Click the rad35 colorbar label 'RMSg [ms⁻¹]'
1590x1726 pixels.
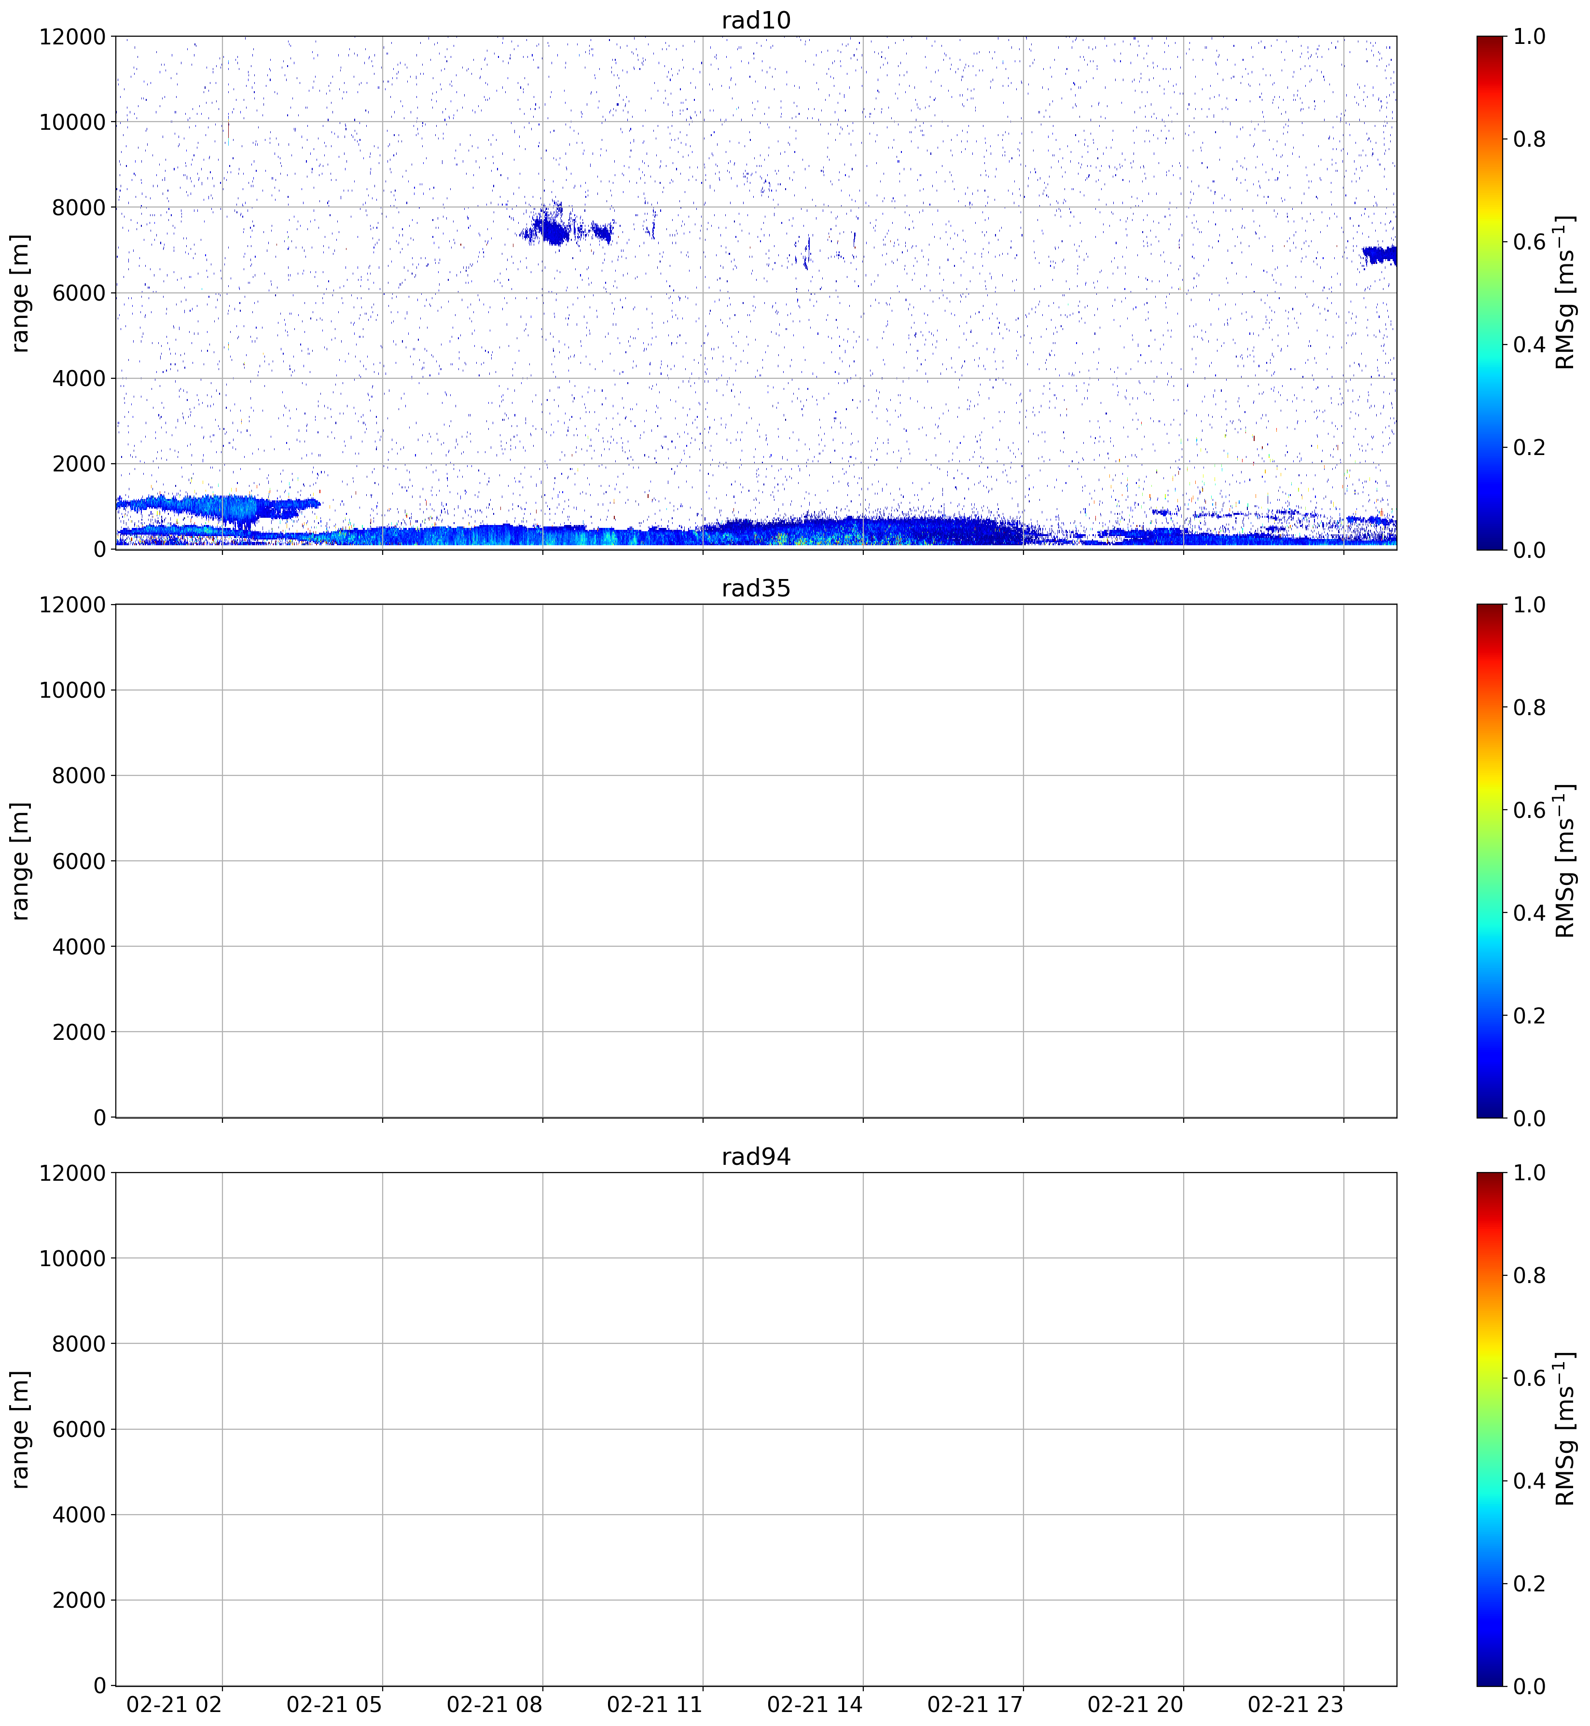[1565, 860]
